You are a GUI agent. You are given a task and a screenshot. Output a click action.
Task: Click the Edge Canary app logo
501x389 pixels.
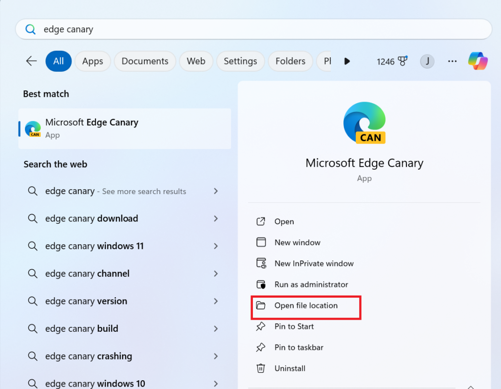[364, 122]
